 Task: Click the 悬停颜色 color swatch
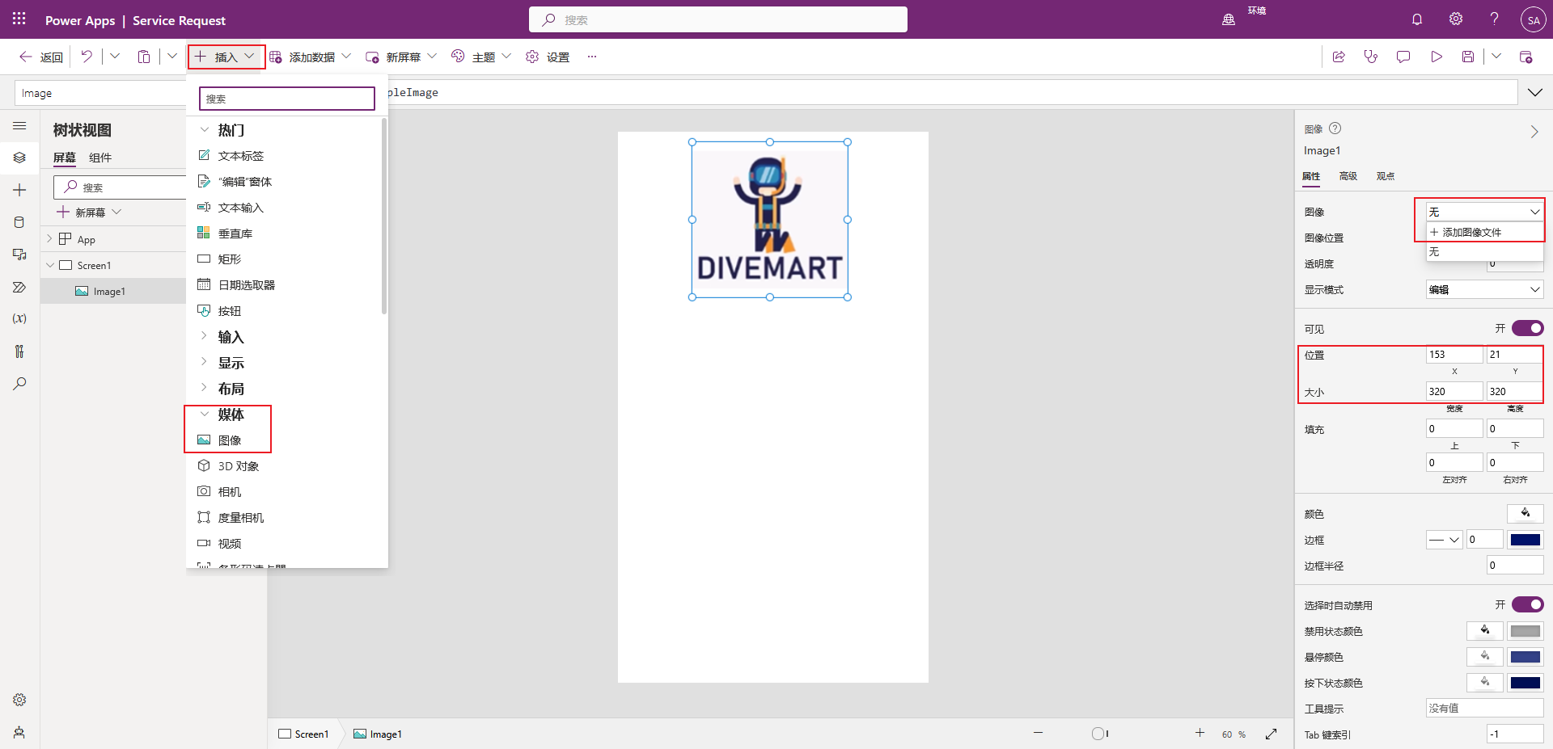pyautogui.click(x=1525, y=657)
